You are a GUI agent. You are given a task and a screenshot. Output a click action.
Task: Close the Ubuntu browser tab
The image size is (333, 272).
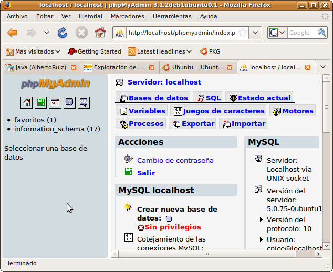click(x=231, y=68)
